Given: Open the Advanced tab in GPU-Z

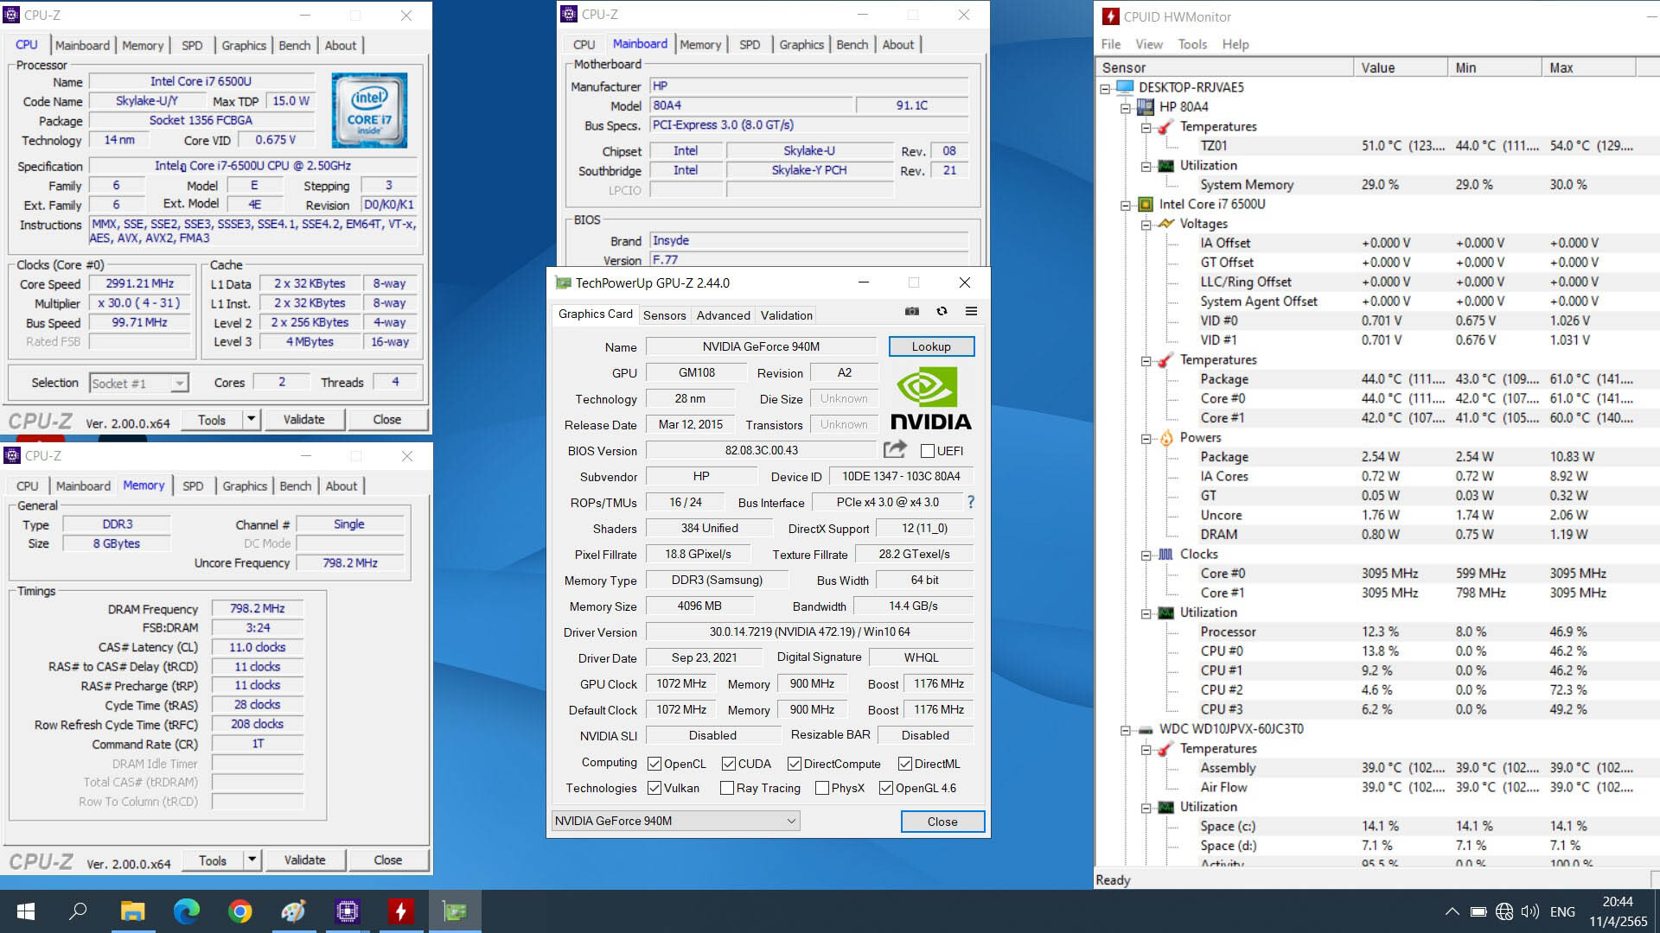Looking at the screenshot, I should point(723,315).
